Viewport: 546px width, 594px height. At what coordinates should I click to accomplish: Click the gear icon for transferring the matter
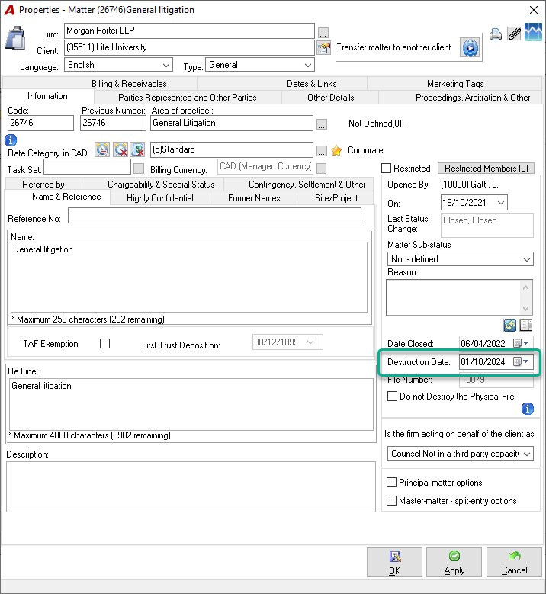tap(470, 48)
